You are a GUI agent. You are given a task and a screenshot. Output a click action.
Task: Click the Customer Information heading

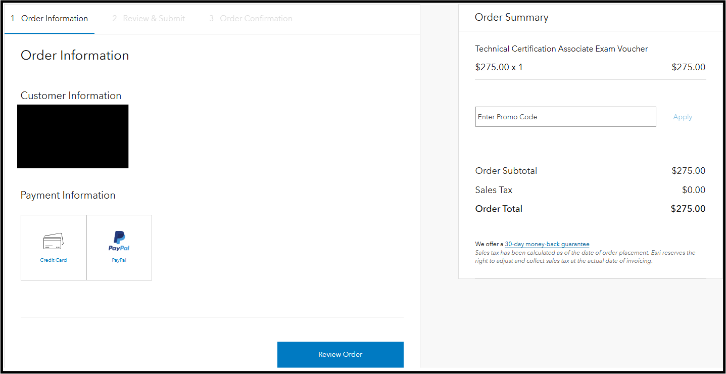(71, 96)
